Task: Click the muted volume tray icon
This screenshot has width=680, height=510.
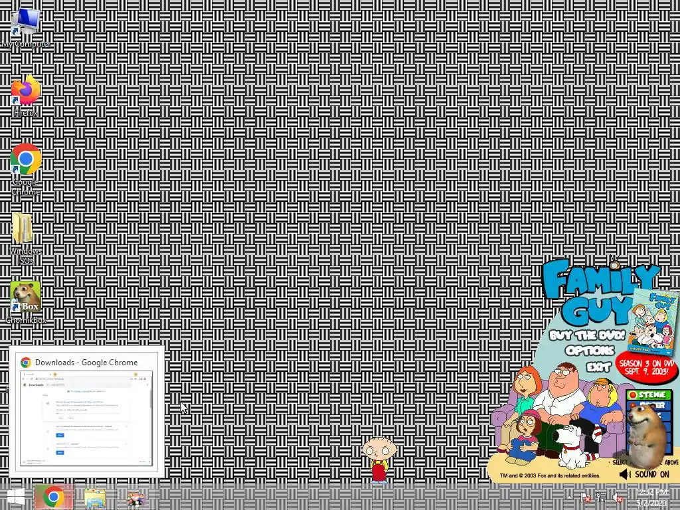Action: (x=618, y=497)
